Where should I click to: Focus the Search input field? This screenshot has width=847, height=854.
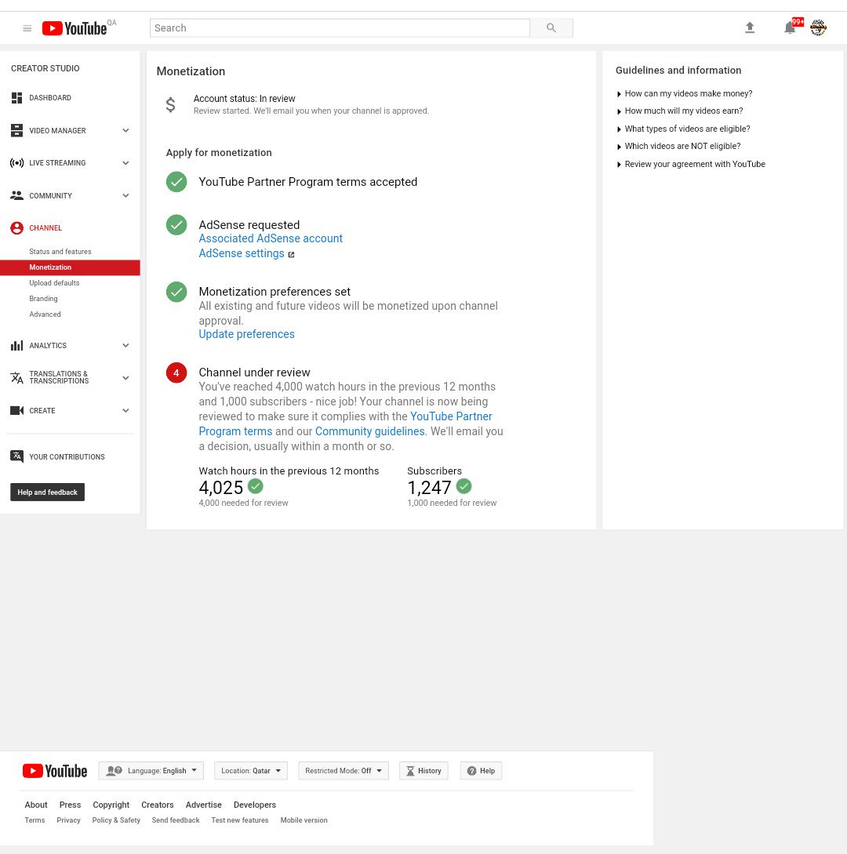pos(340,27)
